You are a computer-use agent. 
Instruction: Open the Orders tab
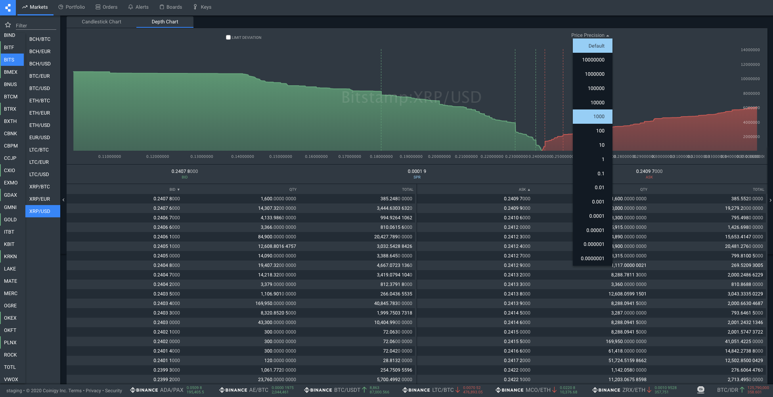coord(107,7)
